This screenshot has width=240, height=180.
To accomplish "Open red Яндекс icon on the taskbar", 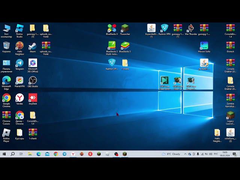I will (x=90, y=154).
